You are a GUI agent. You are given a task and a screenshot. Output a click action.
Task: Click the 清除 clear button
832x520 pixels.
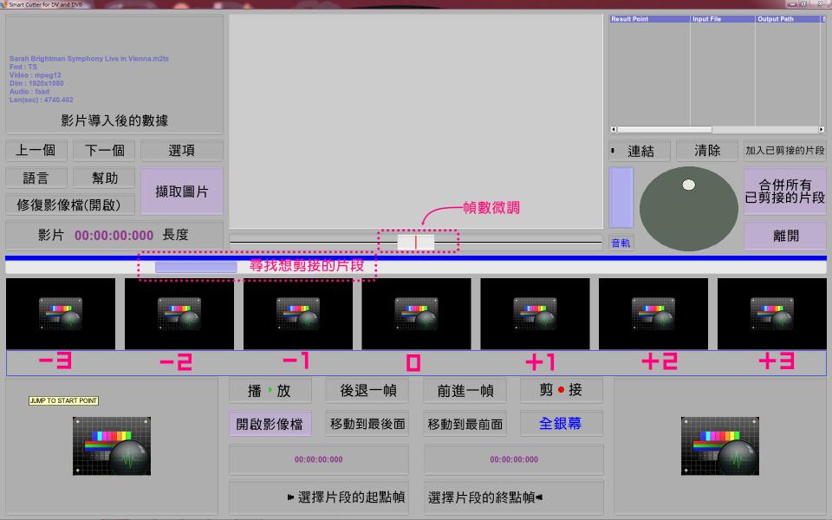[x=707, y=151]
